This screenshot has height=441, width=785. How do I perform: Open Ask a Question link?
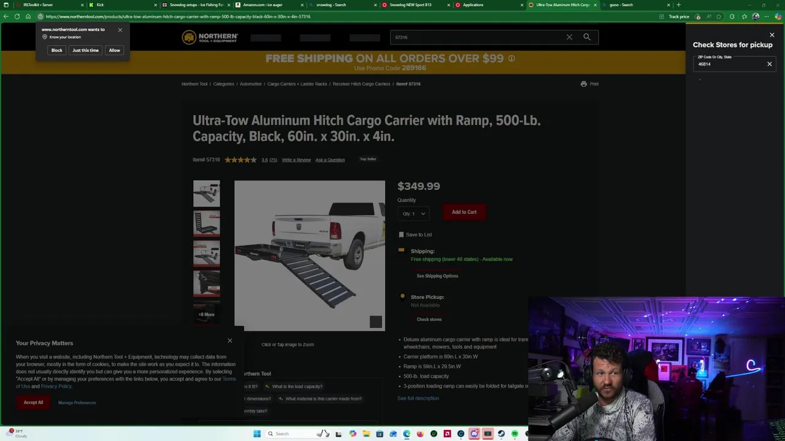pos(330,160)
